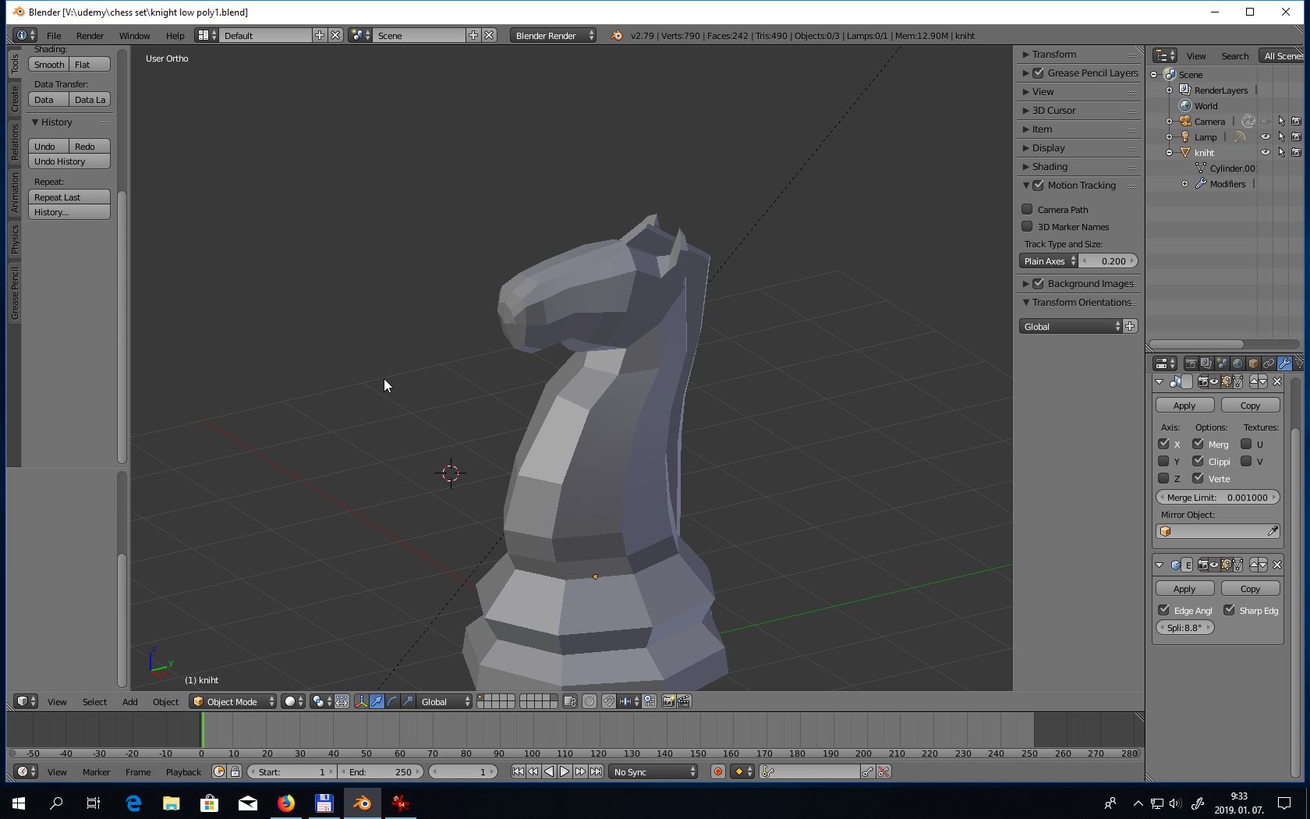Remove the Mirror modifier with its X
Viewport: 1310px width, 819px height.
pos(1277,381)
